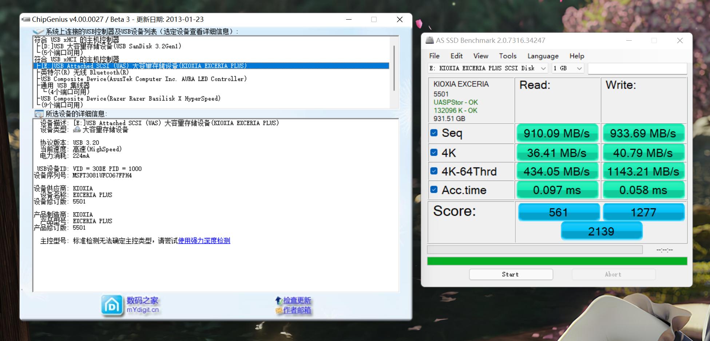This screenshot has width=710, height=341.
Task: Click the 4K read result 36.41 MB/s
Action: point(557,153)
